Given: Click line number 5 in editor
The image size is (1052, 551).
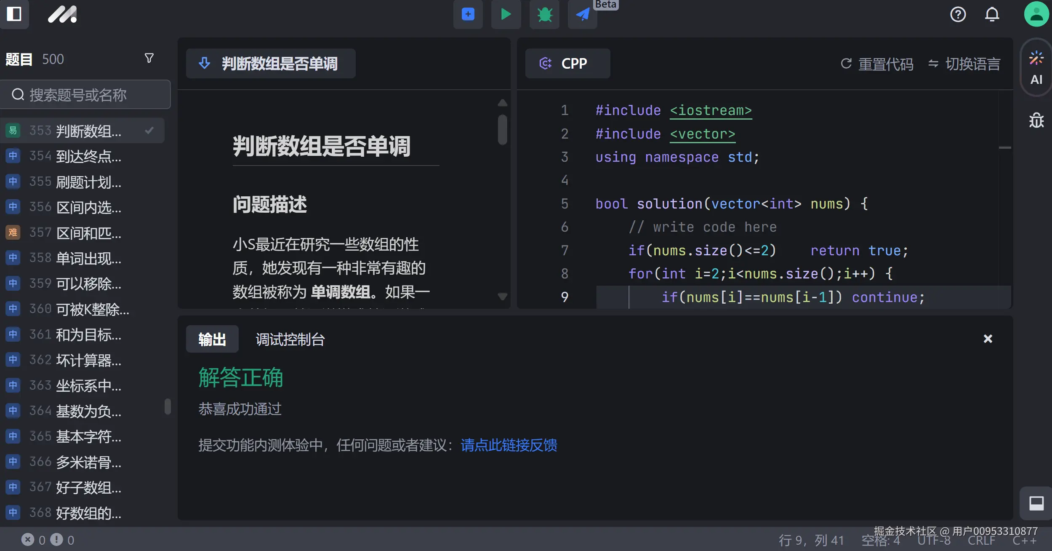Looking at the screenshot, I should pos(565,204).
